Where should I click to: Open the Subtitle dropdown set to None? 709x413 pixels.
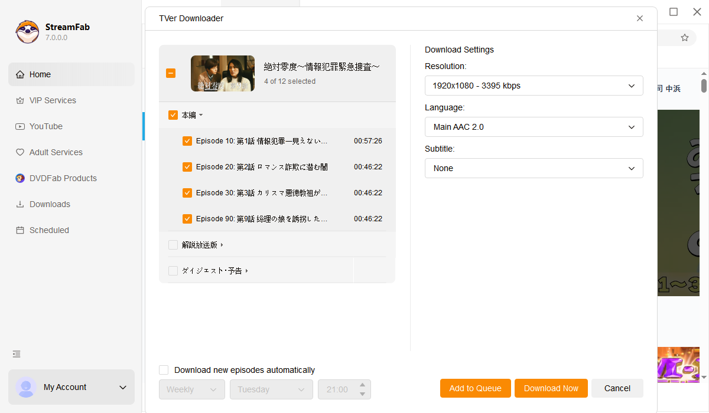534,168
